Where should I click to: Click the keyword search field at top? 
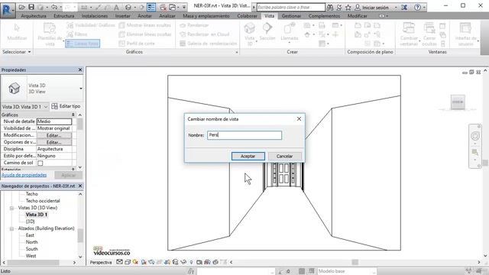coord(290,7)
